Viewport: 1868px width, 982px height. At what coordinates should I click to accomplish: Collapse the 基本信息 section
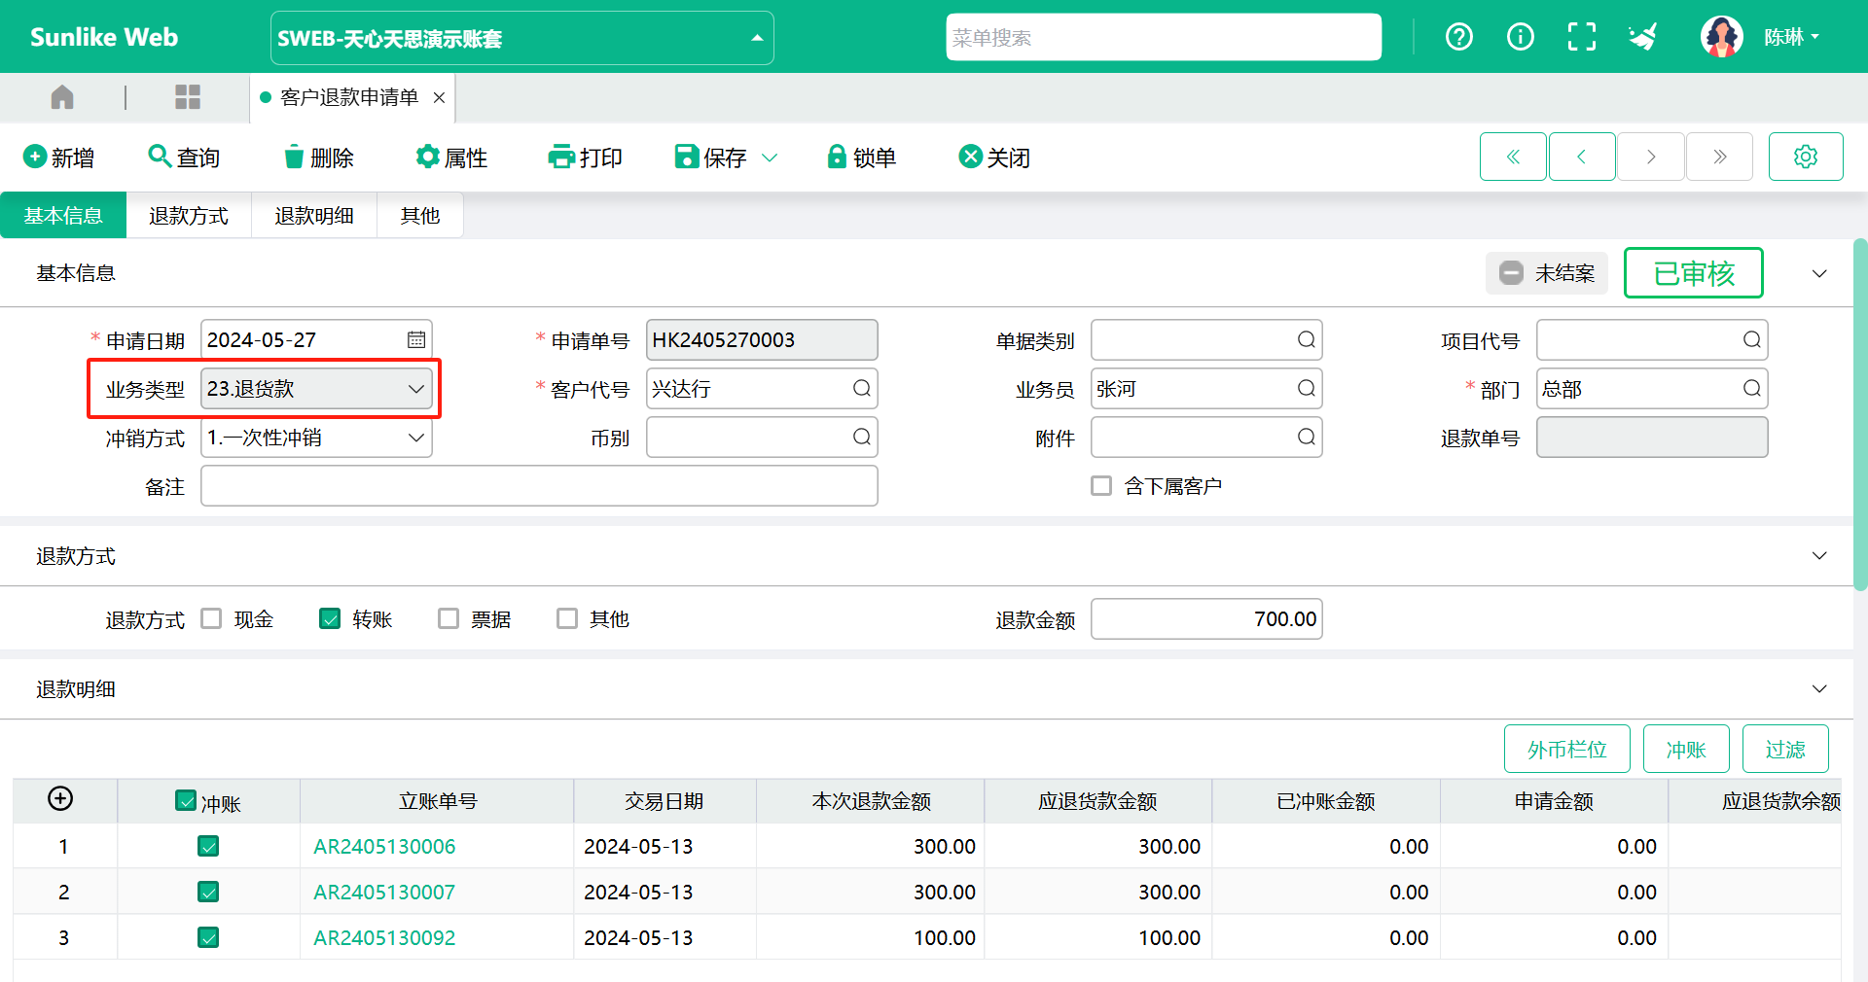tap(1819, 273)
